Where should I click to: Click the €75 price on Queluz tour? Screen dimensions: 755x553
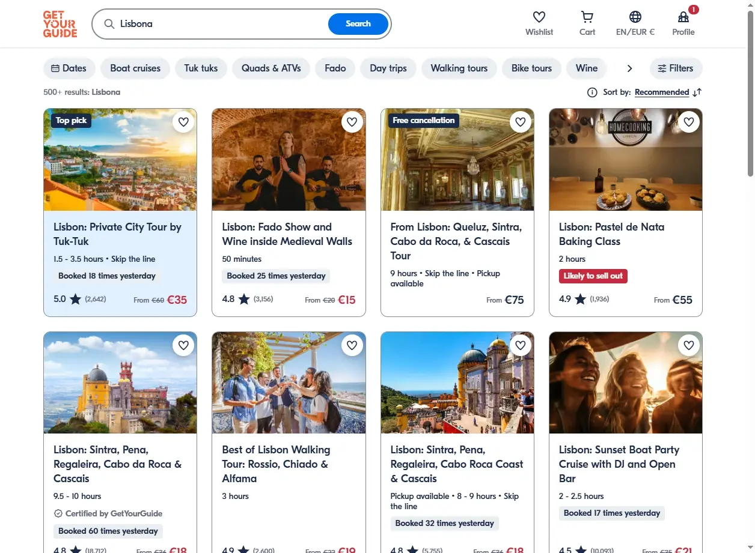(514, 300)
